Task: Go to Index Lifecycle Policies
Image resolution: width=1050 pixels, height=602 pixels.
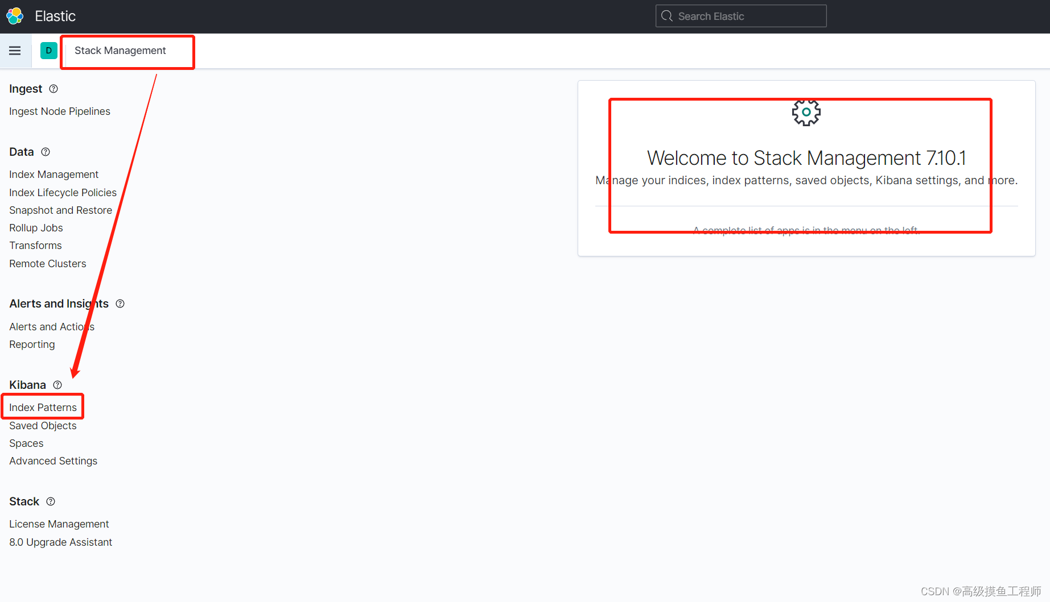Action: pyautogui.click(x=63, y=193)
